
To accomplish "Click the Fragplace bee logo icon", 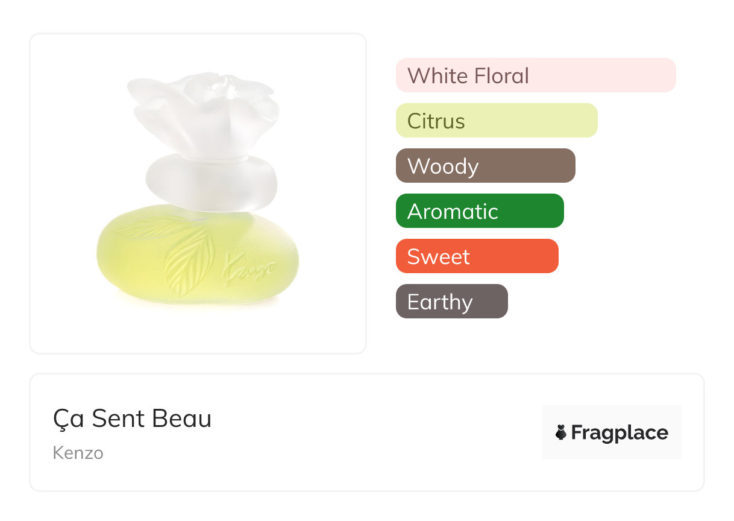I will point(561,432).
